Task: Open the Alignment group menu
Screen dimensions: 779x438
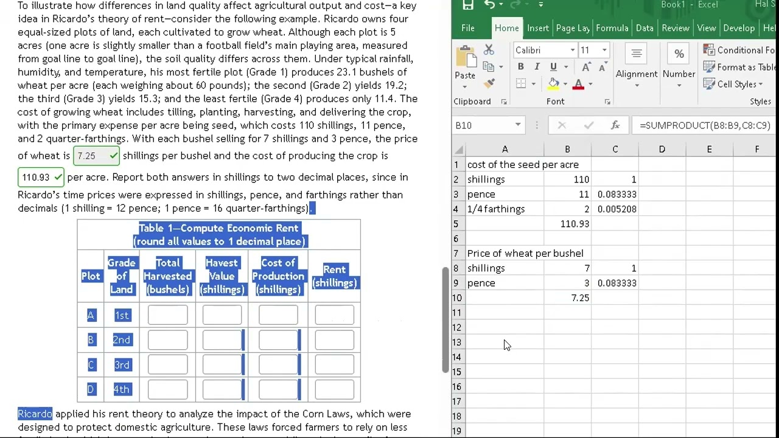Action: pyautogui.click(x=637, y=67)
